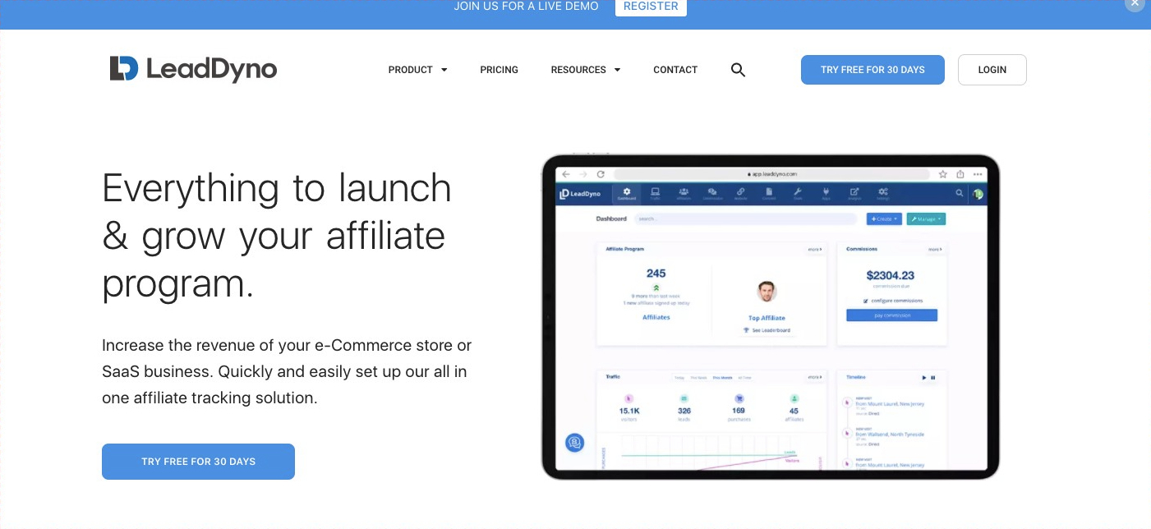The height and width of the screenshot is (529, 1151).
Task: Click the visitors cursor icon above 15.1K
Action: click(x=628, y=398)
